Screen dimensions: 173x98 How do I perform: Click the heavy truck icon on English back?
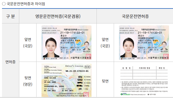(x=80, y=83)
